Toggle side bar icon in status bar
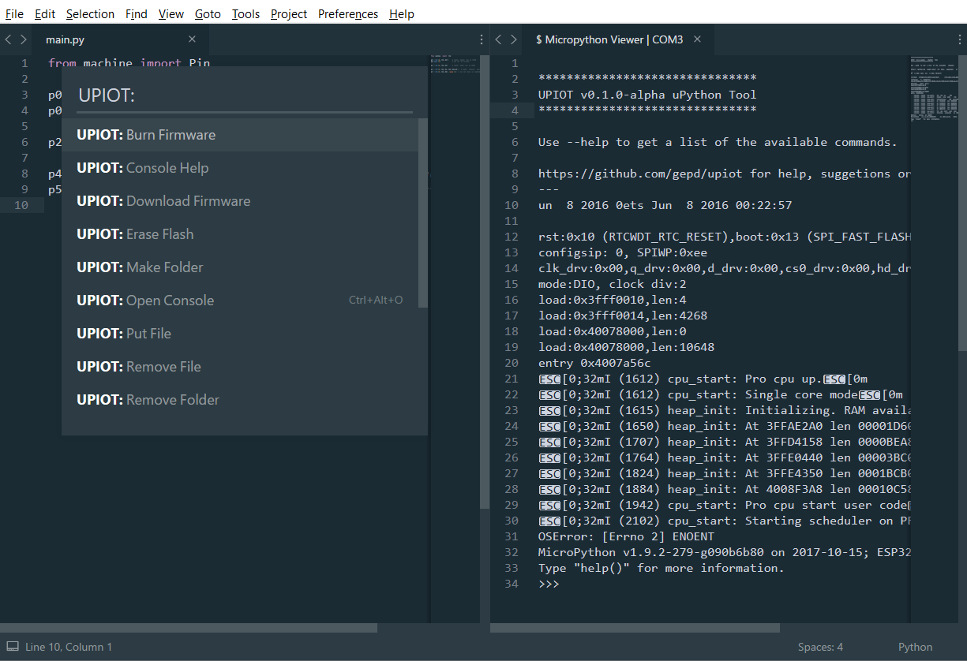The width and height of the screenshot is (967, 661). [13, 647]
